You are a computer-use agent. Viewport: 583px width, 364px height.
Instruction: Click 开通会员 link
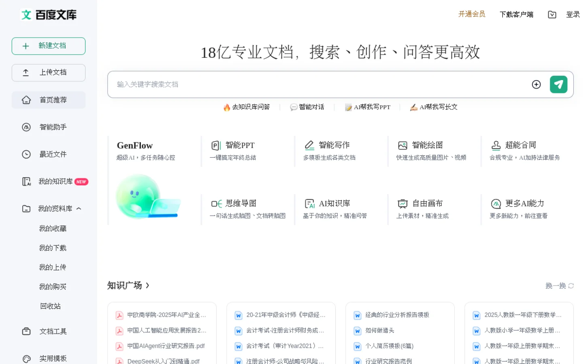(x=472, y=14)
